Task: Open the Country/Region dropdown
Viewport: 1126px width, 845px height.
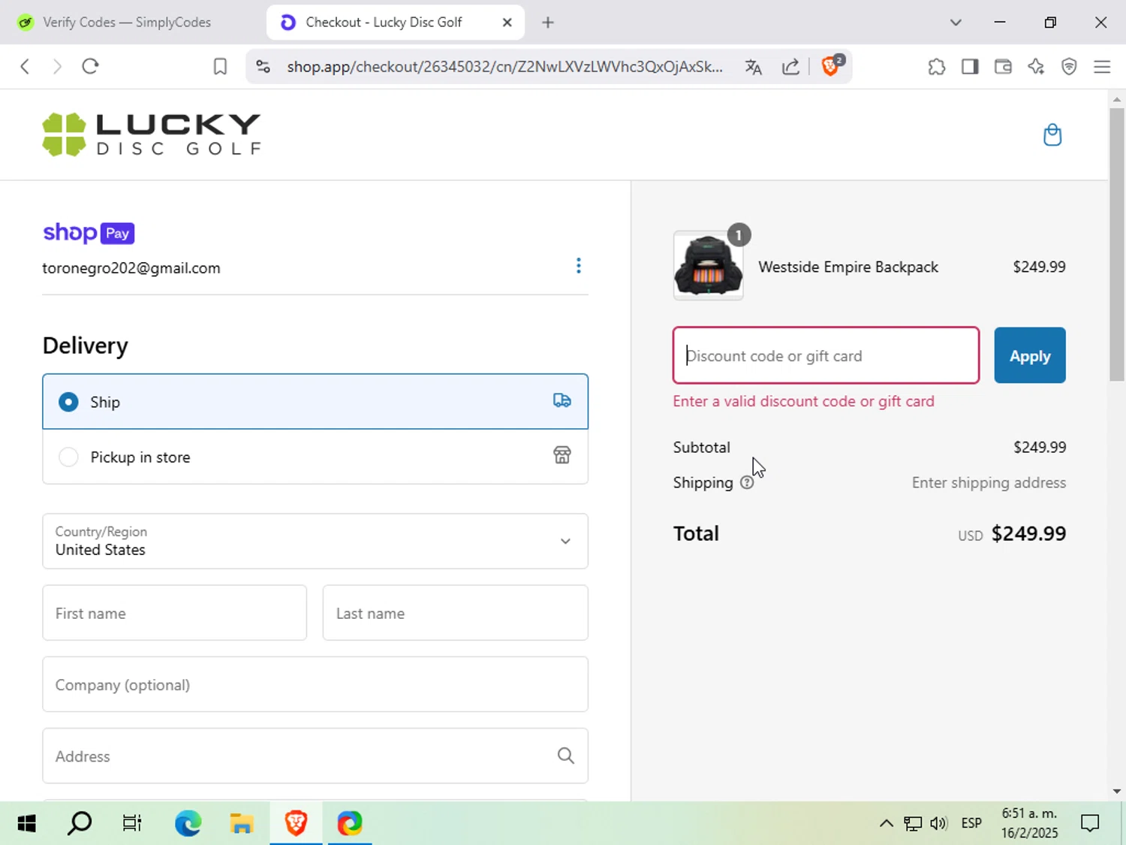Action: tap(315, 541)
